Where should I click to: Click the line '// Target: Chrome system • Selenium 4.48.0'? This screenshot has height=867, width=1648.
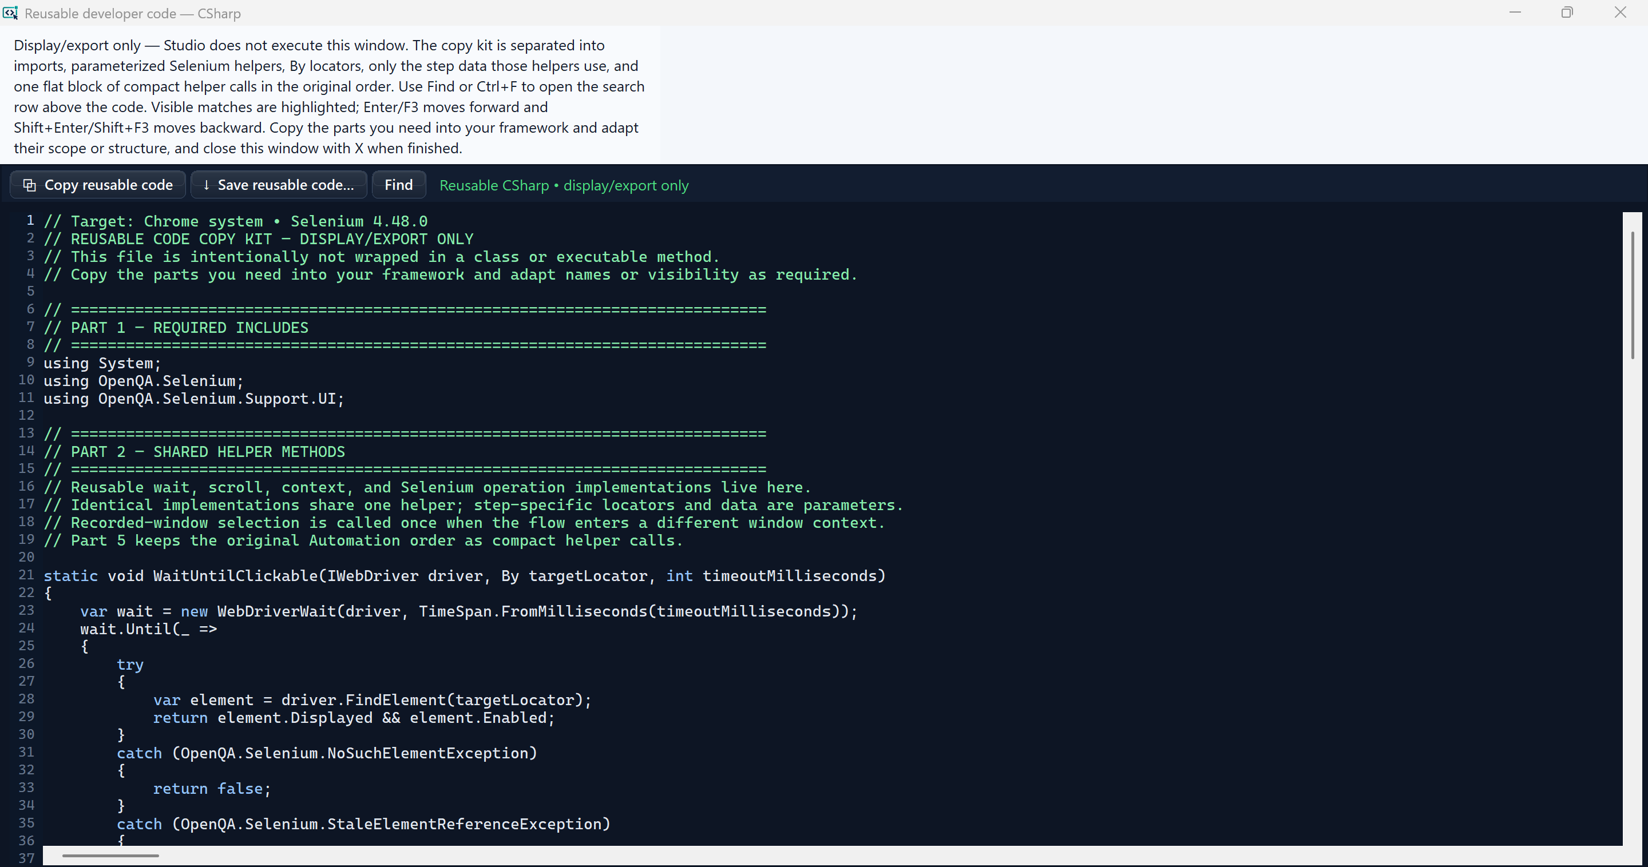coord(235,221)
